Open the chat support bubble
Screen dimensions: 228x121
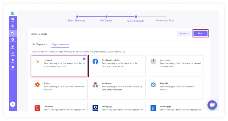click(x=212, y=105)
